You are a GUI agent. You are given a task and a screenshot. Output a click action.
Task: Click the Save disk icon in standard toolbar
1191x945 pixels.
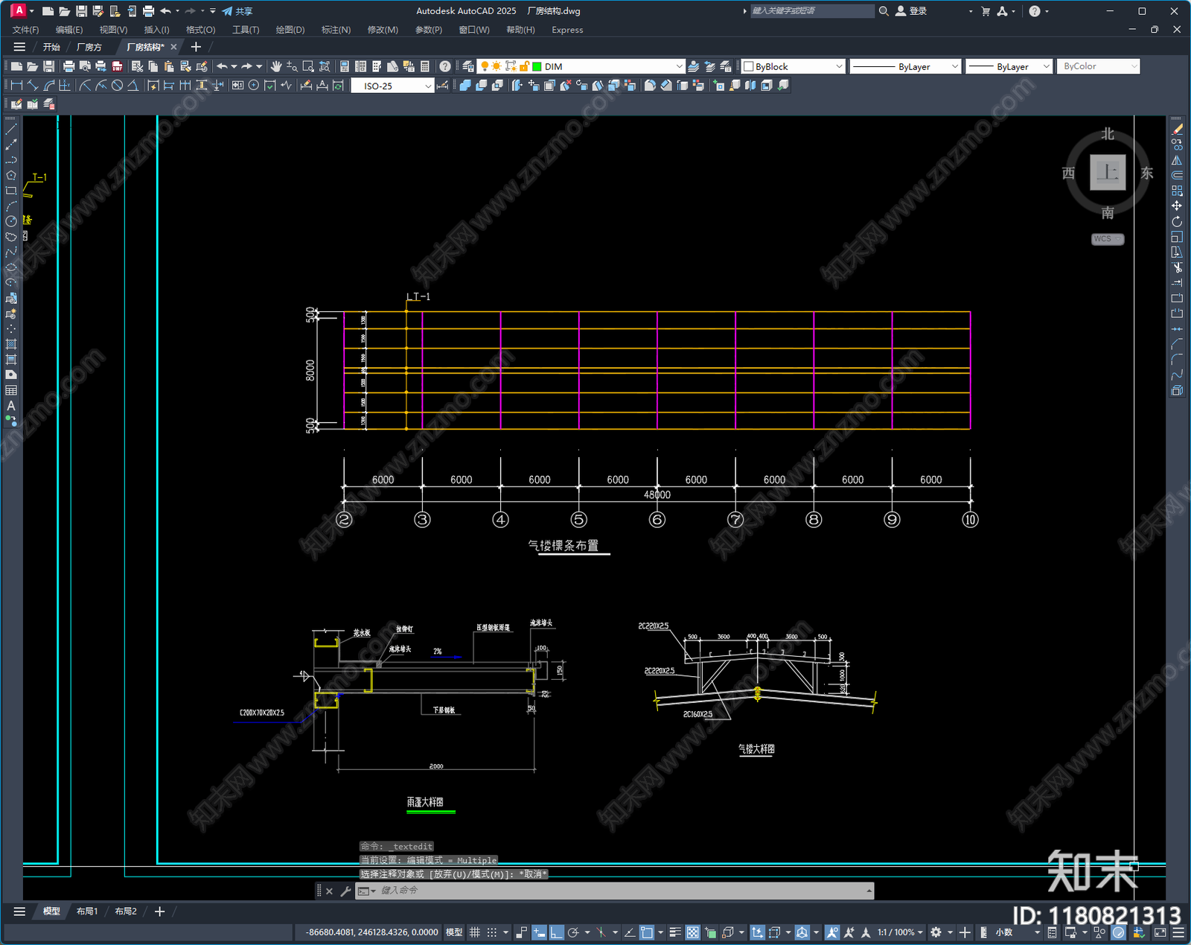click(49, 66)
